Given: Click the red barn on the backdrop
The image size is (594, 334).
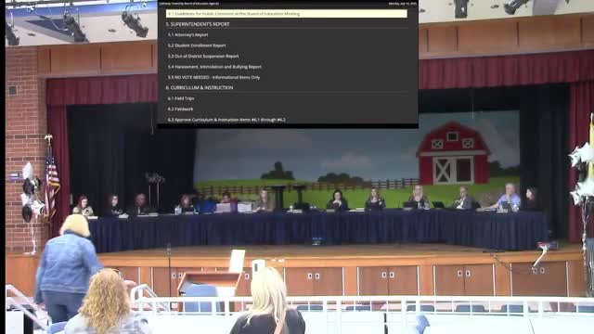Looking at the screenshot, I should (453, 153).
